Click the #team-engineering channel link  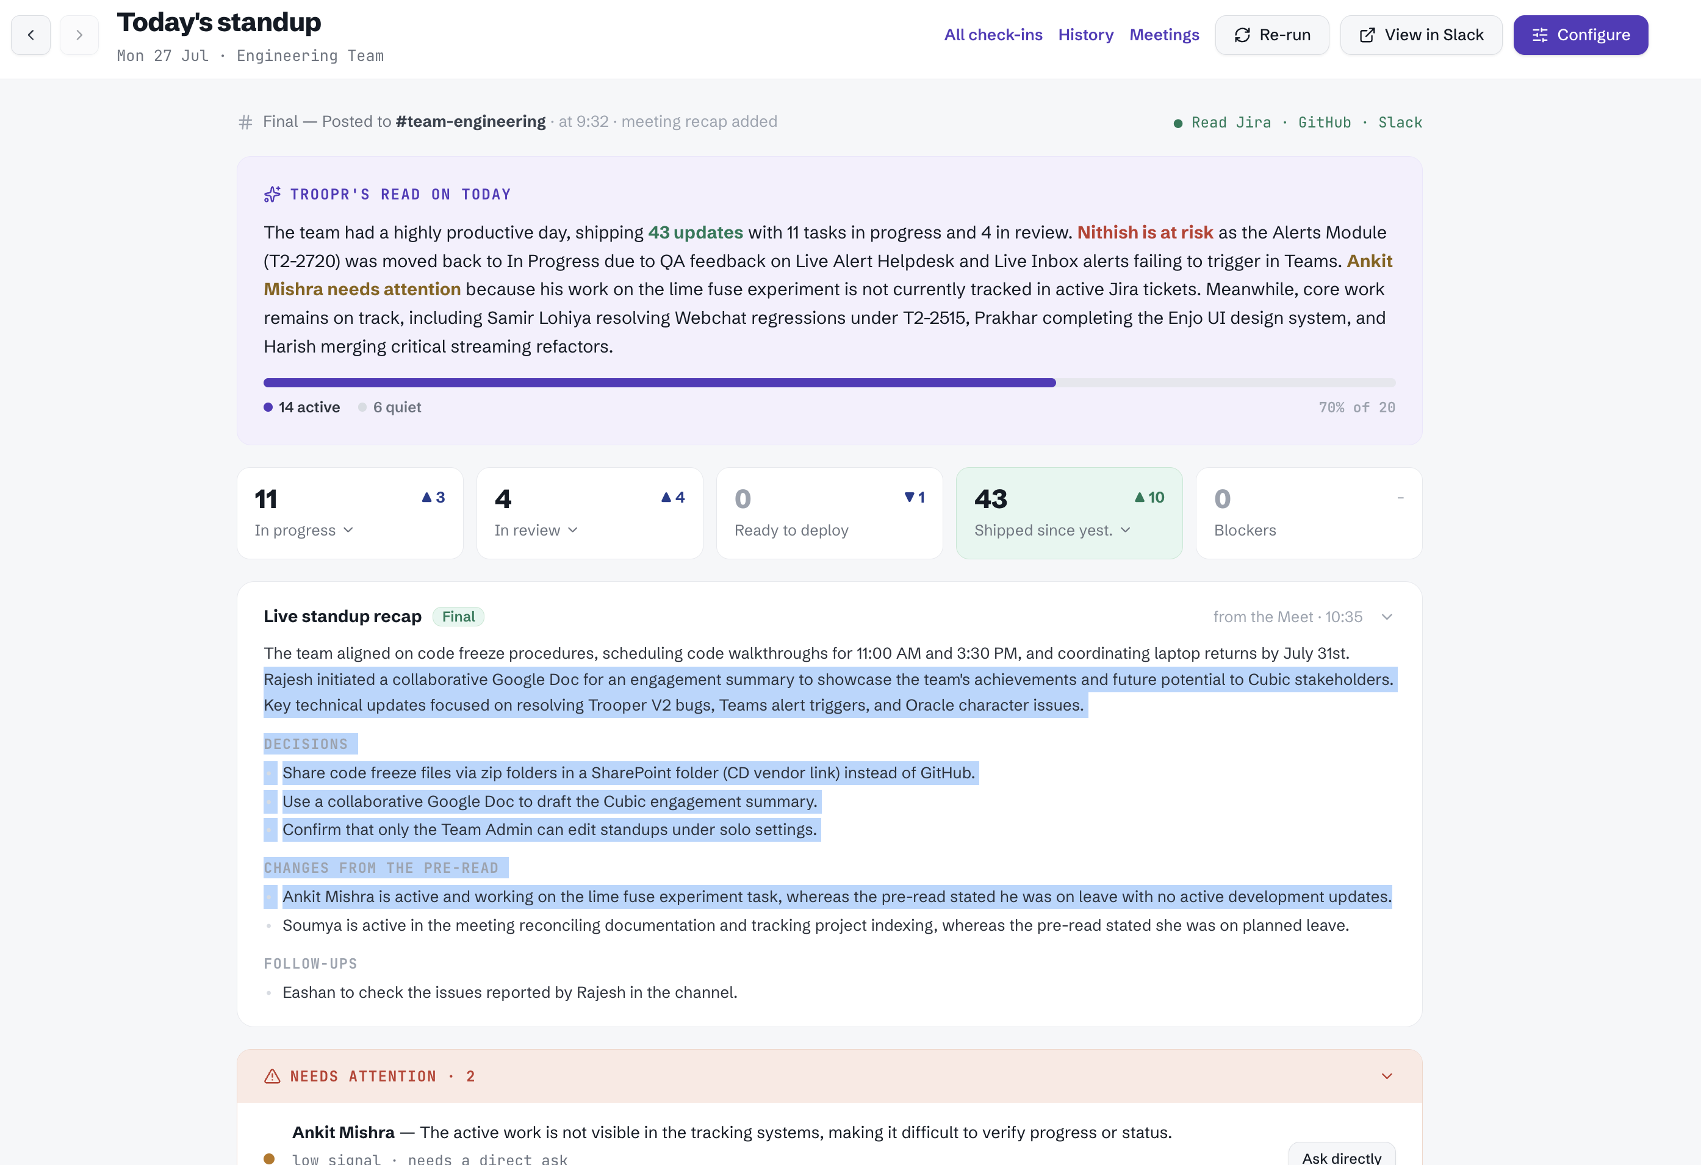(x=470, y=121)
